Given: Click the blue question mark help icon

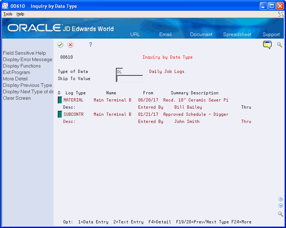Looking at the screenshot, I should pos(90,45).
